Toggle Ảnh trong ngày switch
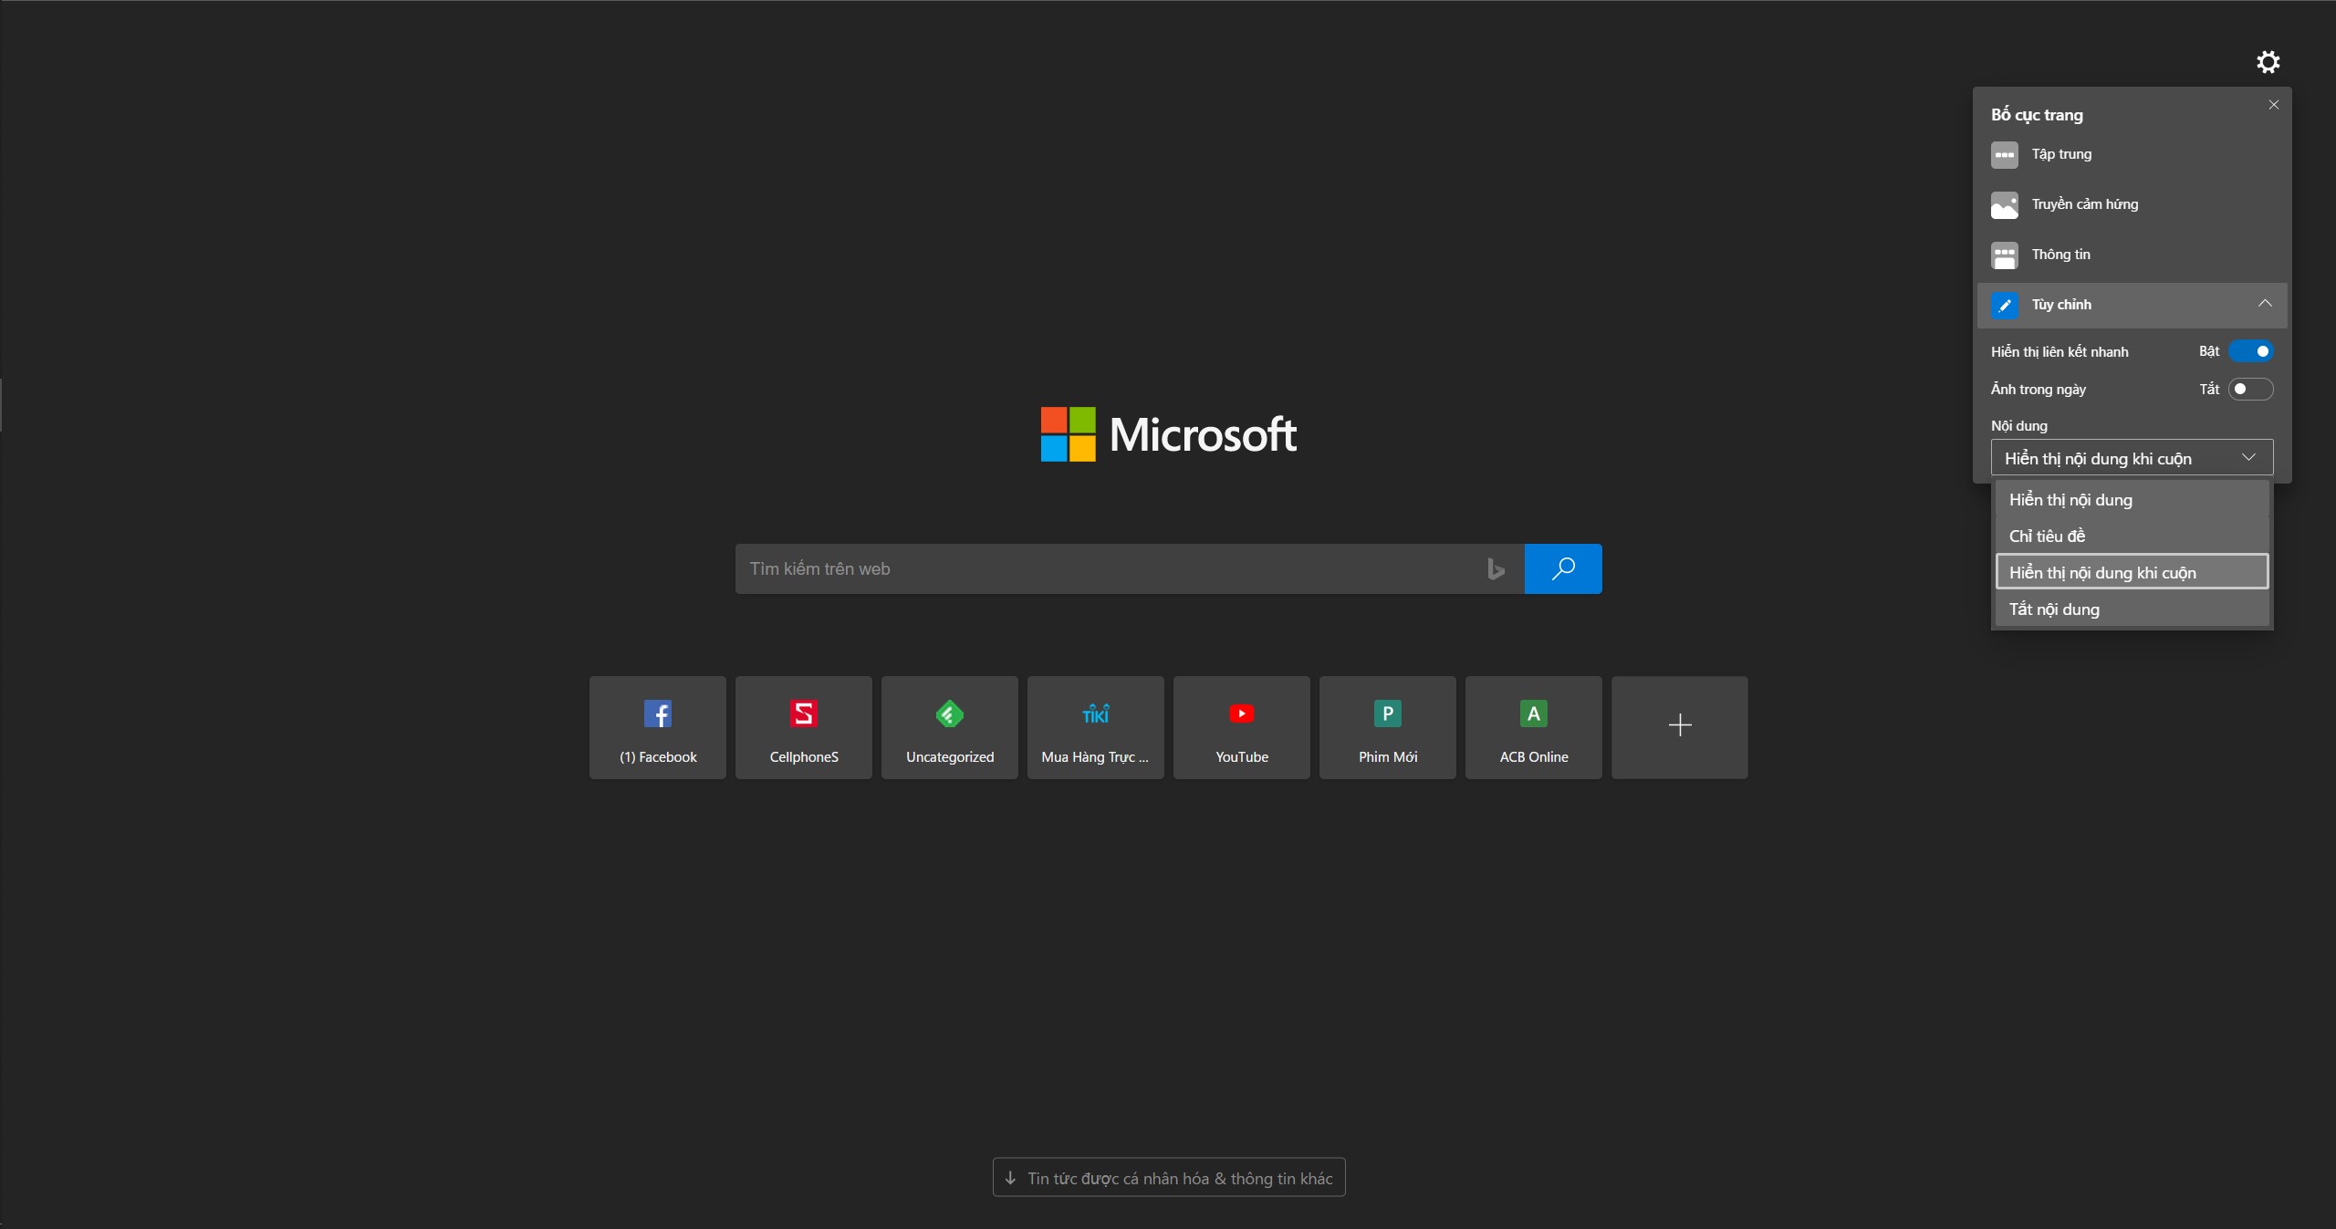The width and height of the screenshot is (2336, 1229). (2250, 390)
